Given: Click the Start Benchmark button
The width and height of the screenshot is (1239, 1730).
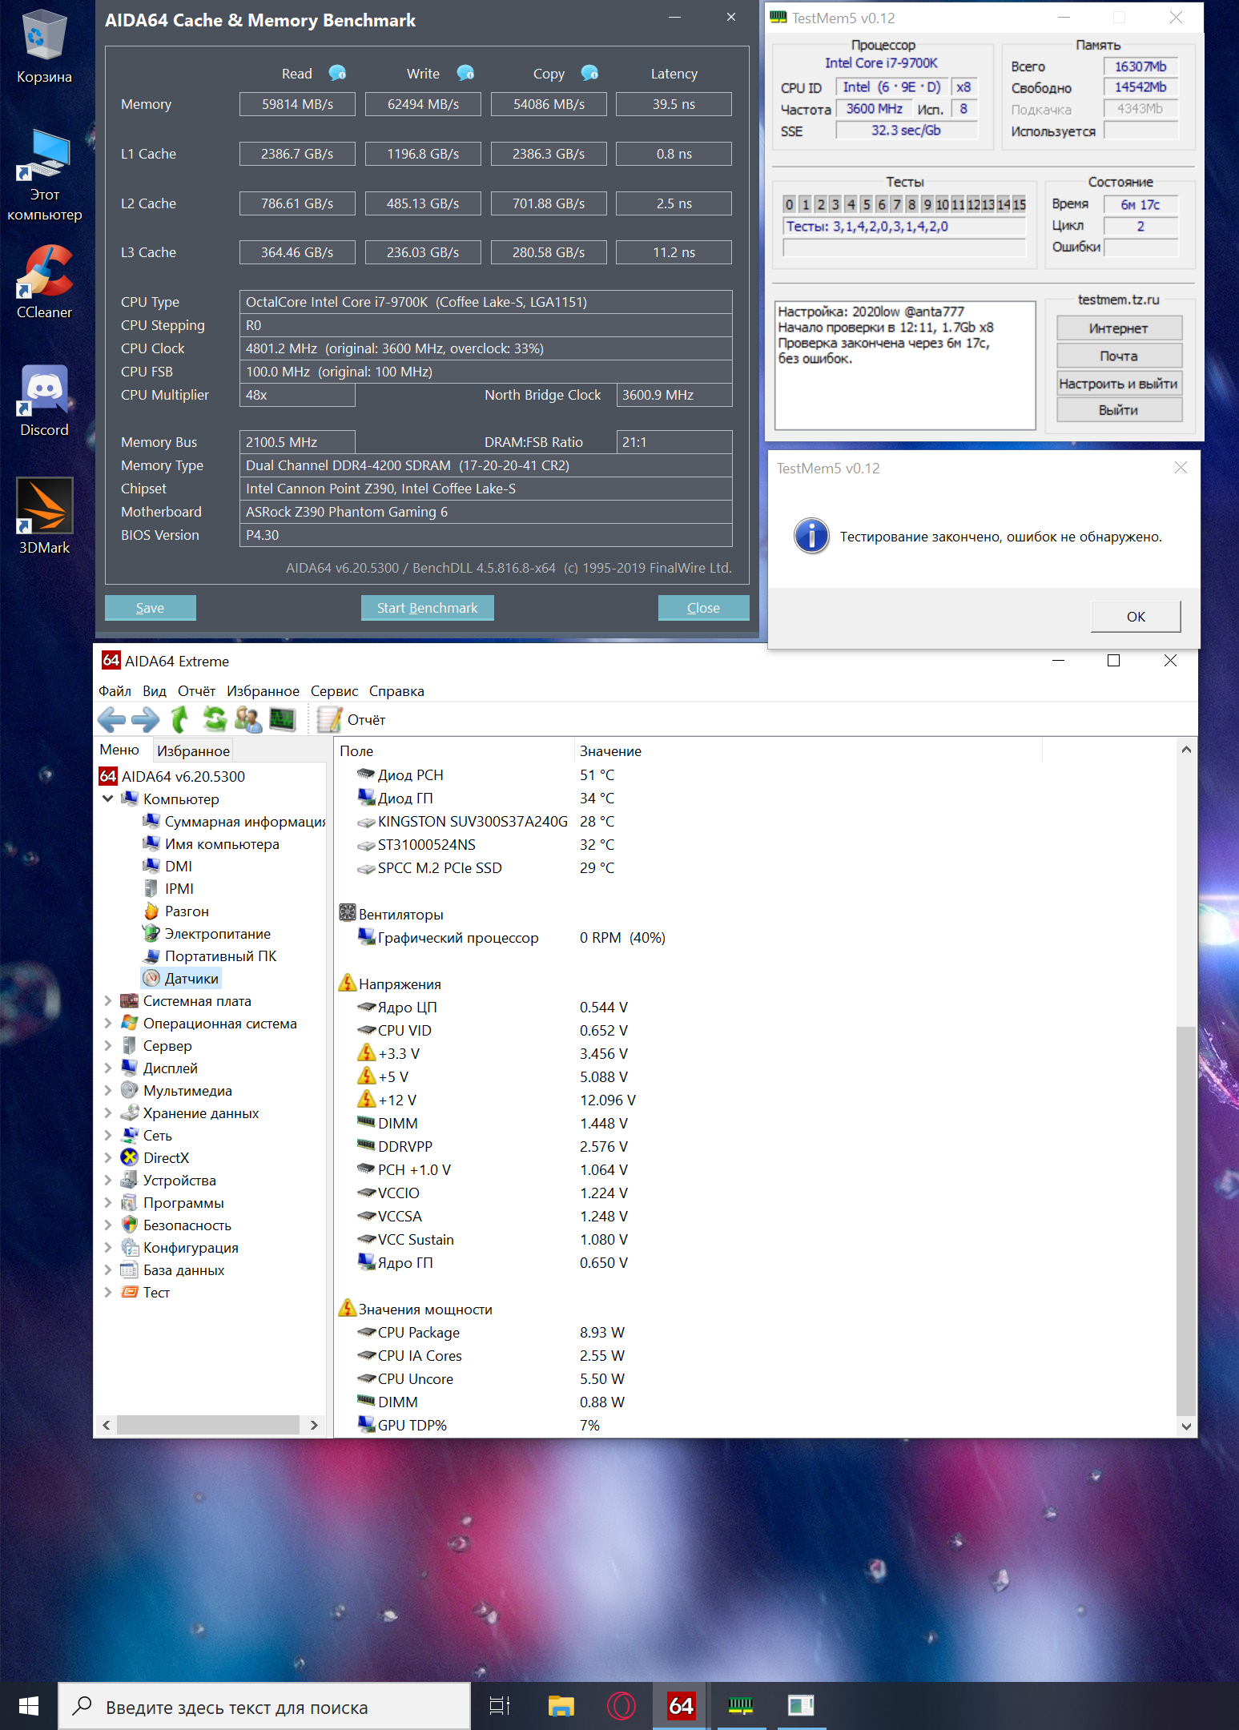Looking at the screenshot, I should pyautogui.click(x=427, y=608).
